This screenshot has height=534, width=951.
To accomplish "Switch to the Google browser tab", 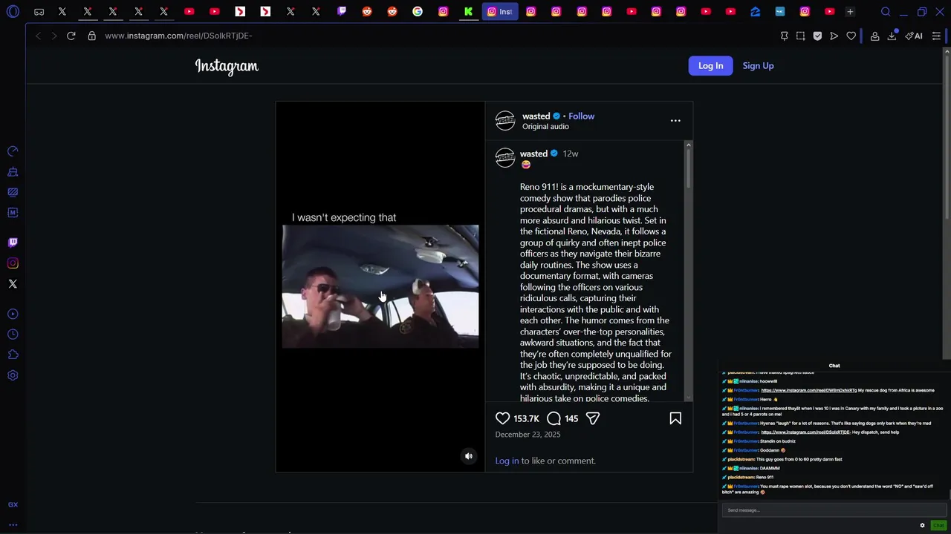I will 418,12.
